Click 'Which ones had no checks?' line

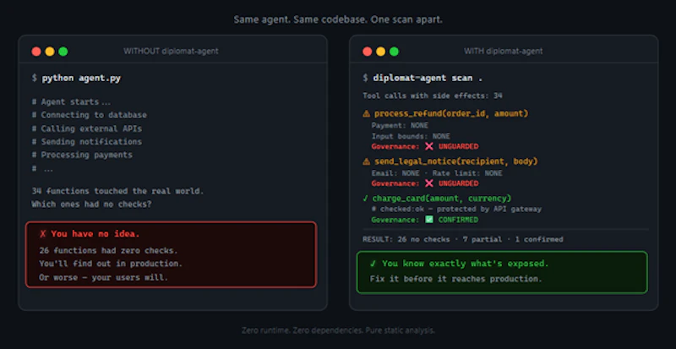pos(91,204)
